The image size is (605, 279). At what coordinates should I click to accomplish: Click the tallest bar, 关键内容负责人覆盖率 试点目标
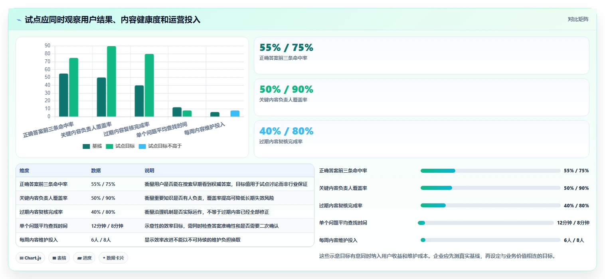111,82
